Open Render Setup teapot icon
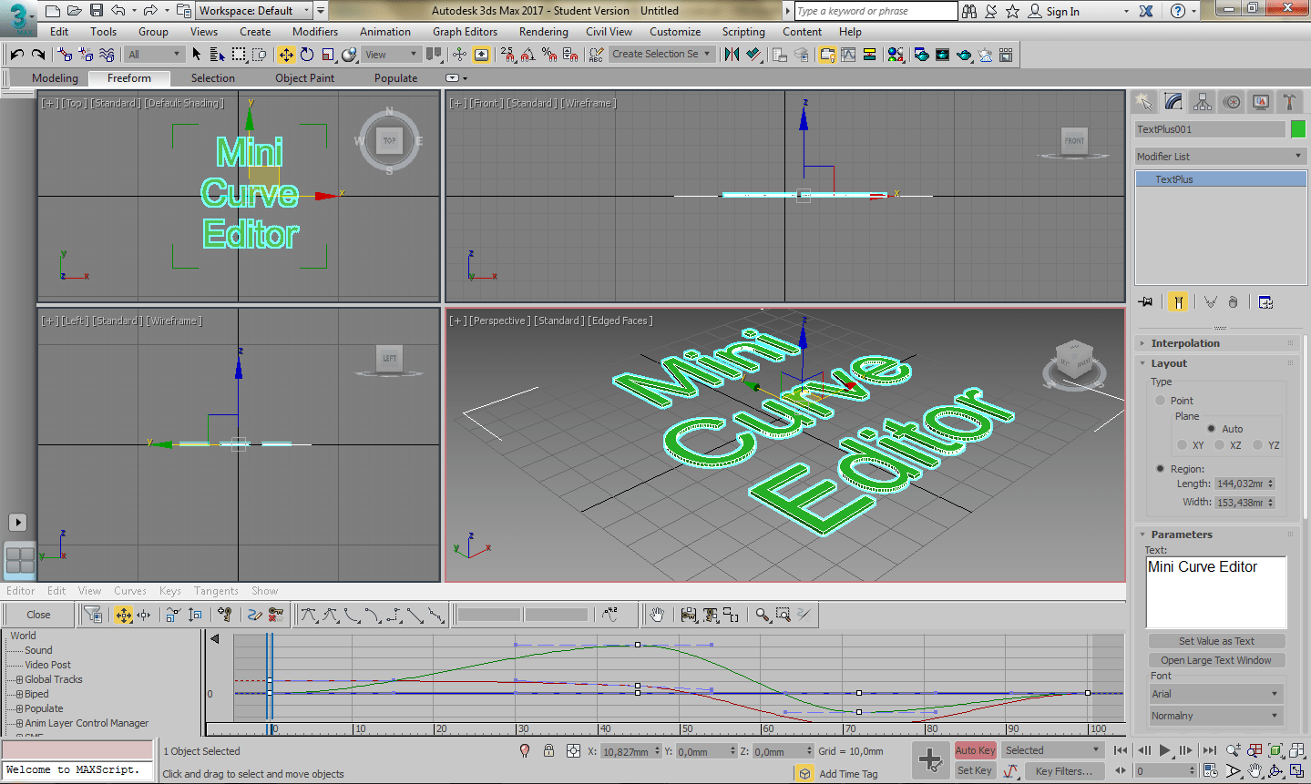This screenshot has width=1311, height=784. [x=921, y=55]
